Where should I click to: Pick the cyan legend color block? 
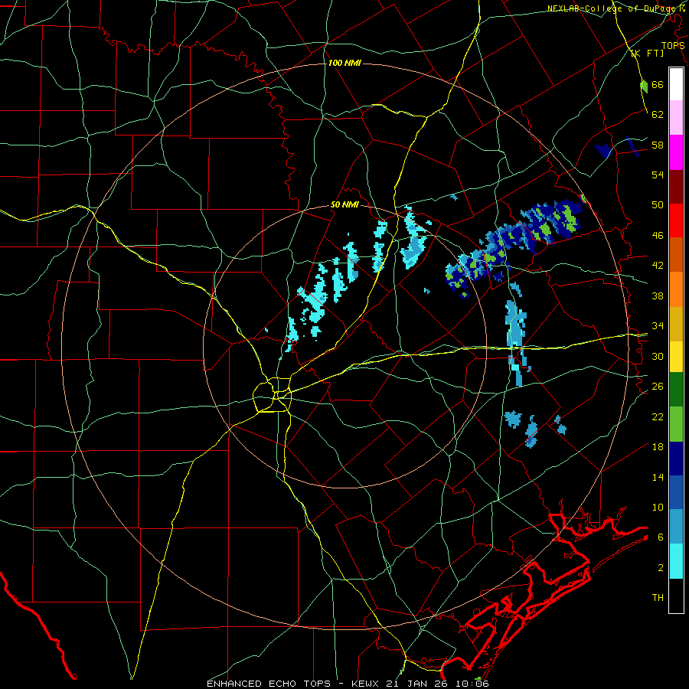(x=676, y=561)
